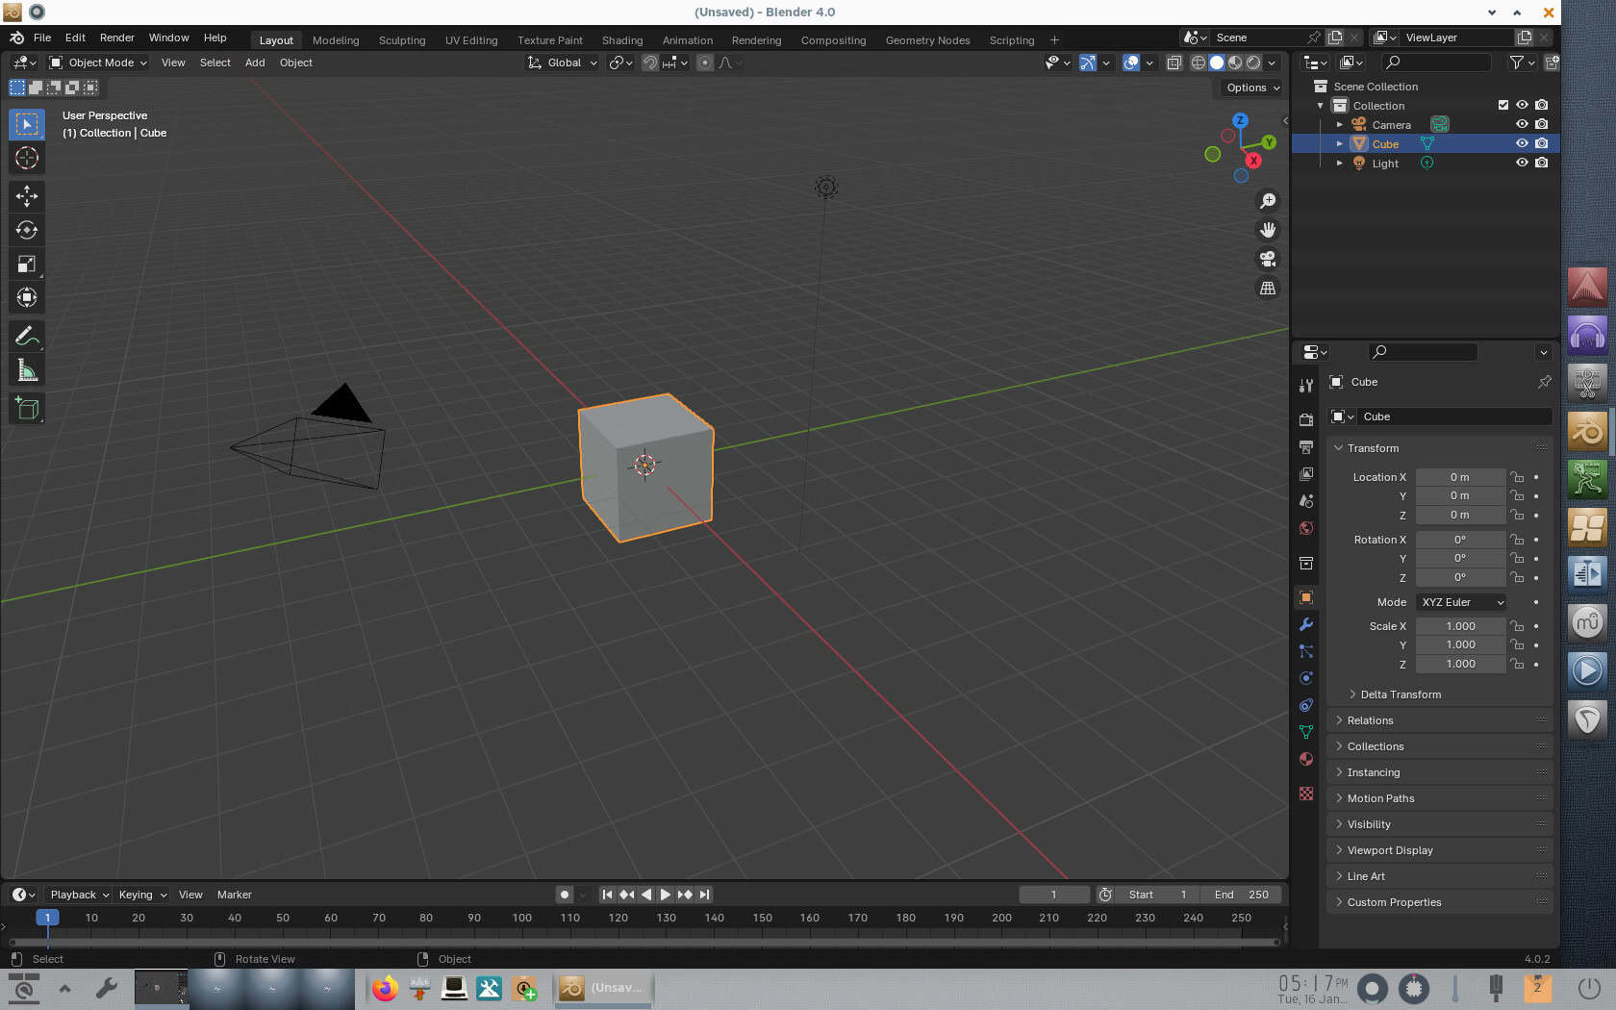This screenshot has height=1010, width=1616.
Task: Open the Modifiers wrench properties tab
Action: (1306, 624)
